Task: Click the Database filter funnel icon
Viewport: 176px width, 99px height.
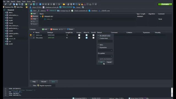Action: 4,7
